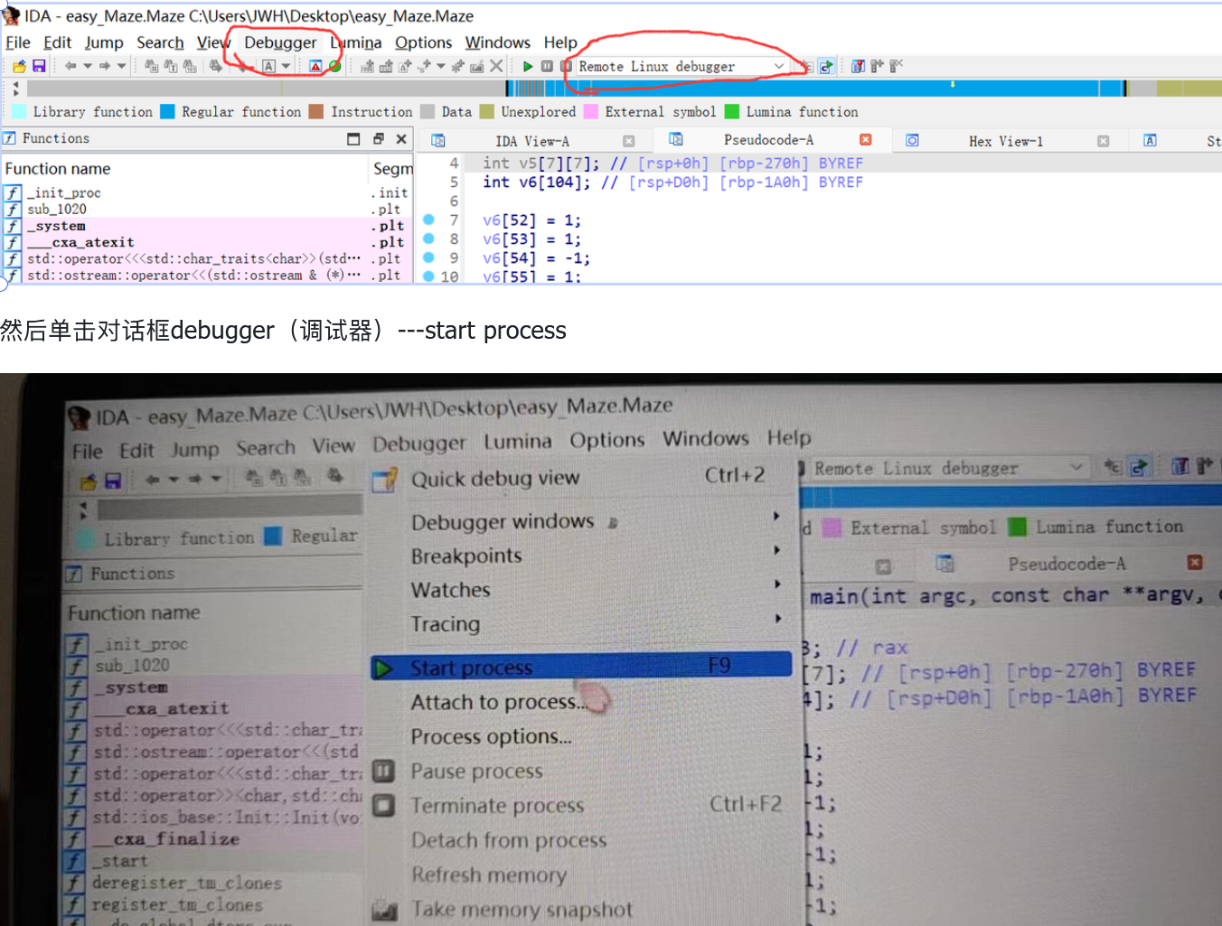Screen dimensions: 1222x926
Task: Click dropdown arrow of lower Remote Linux debugger
Action: pyautogui.click(x=1076, y=468)
